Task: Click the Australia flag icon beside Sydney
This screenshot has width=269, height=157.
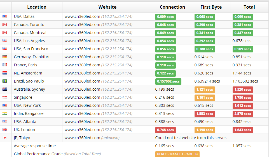Action: [x=5, y=89]
